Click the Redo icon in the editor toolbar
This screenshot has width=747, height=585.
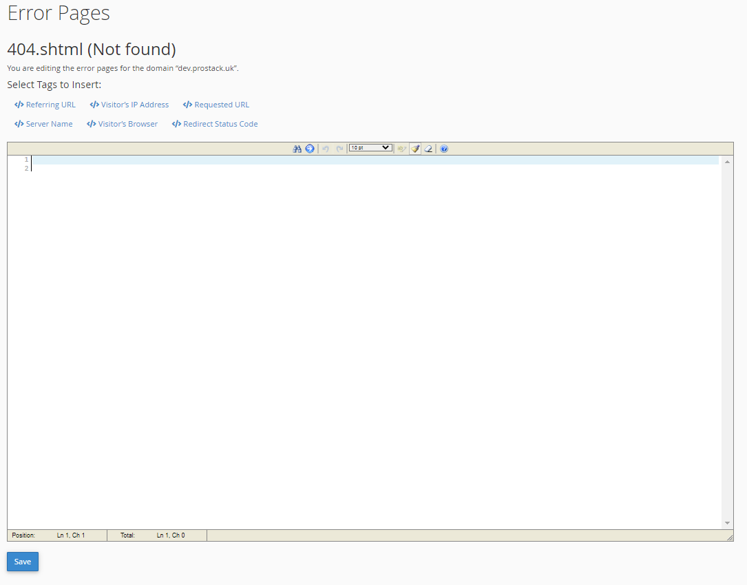coord(339,148)
